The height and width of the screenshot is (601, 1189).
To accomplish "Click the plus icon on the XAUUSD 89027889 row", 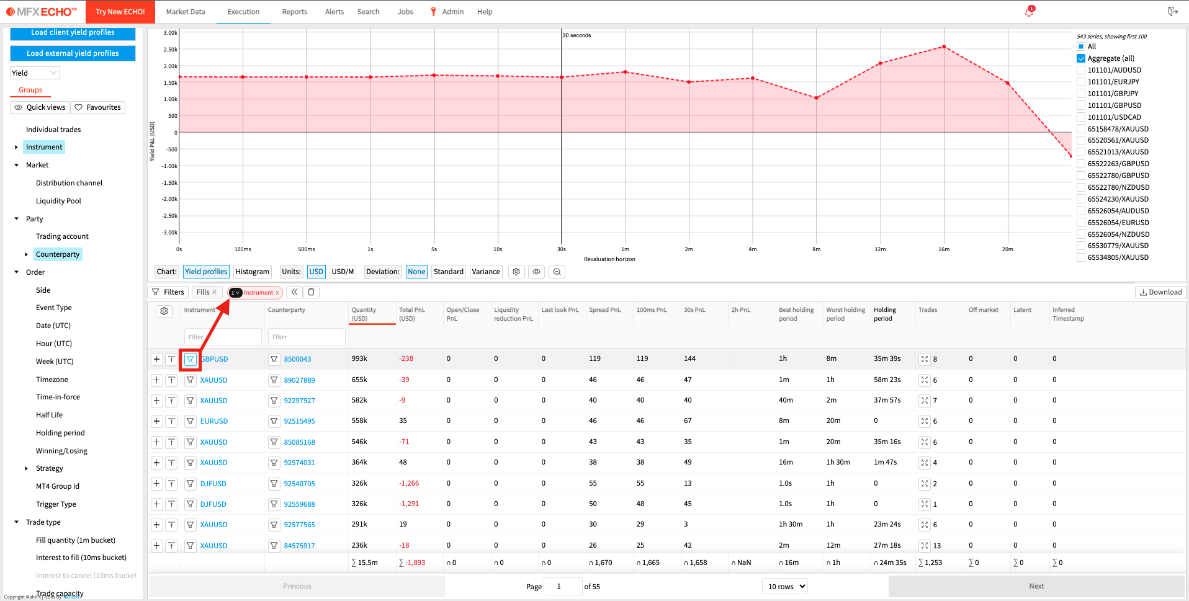I will tap(157, 380).
